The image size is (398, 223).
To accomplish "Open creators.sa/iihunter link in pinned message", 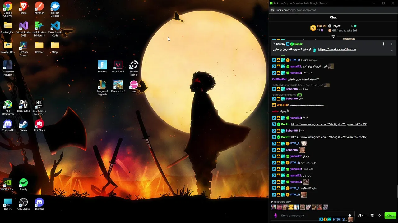I will click(x=337, y=50).
